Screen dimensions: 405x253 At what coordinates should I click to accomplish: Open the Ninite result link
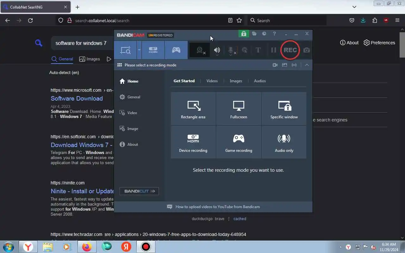point(82,191)
